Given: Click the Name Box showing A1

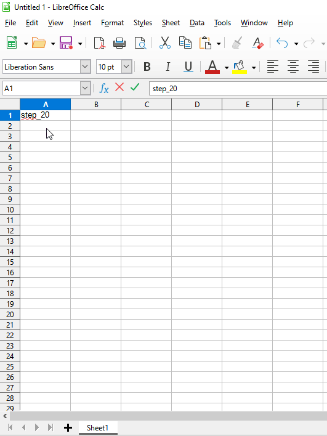Looking at the screenshot, I should [41, 89].
